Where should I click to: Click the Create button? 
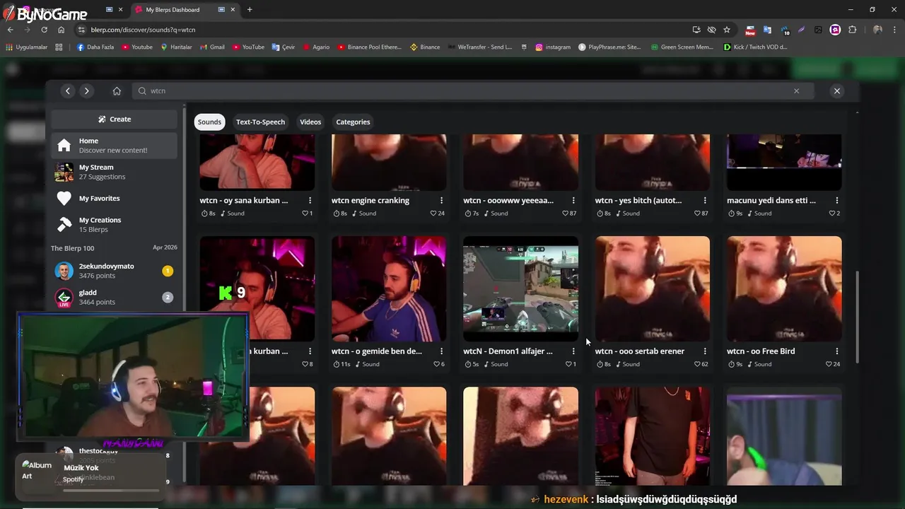pos(114,119)
